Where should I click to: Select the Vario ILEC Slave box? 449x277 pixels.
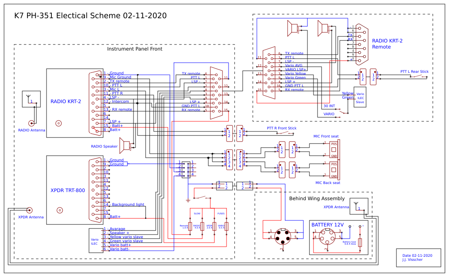(360, 97)
